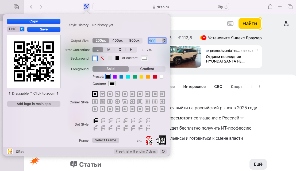Select the heart corner style
Image resolution: width=296 pixels, height=171 pixels.
pos(102,94)
